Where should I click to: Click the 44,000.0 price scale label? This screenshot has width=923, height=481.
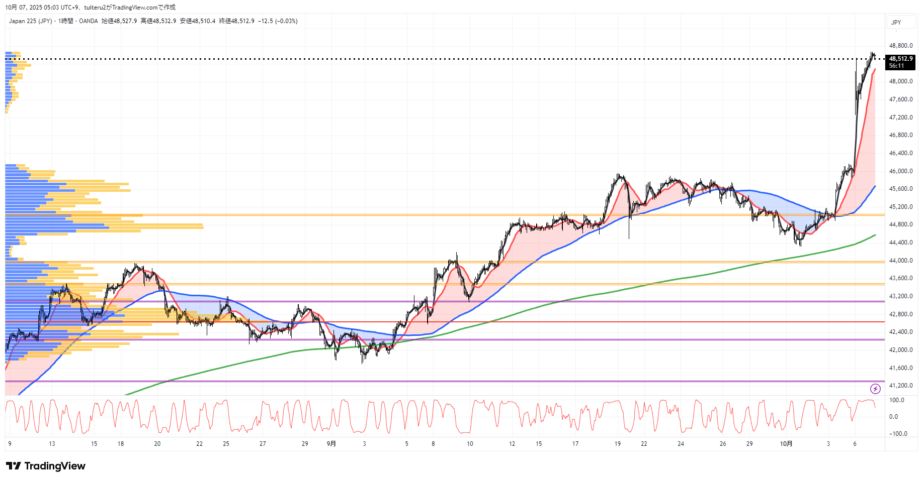[901, 261]
